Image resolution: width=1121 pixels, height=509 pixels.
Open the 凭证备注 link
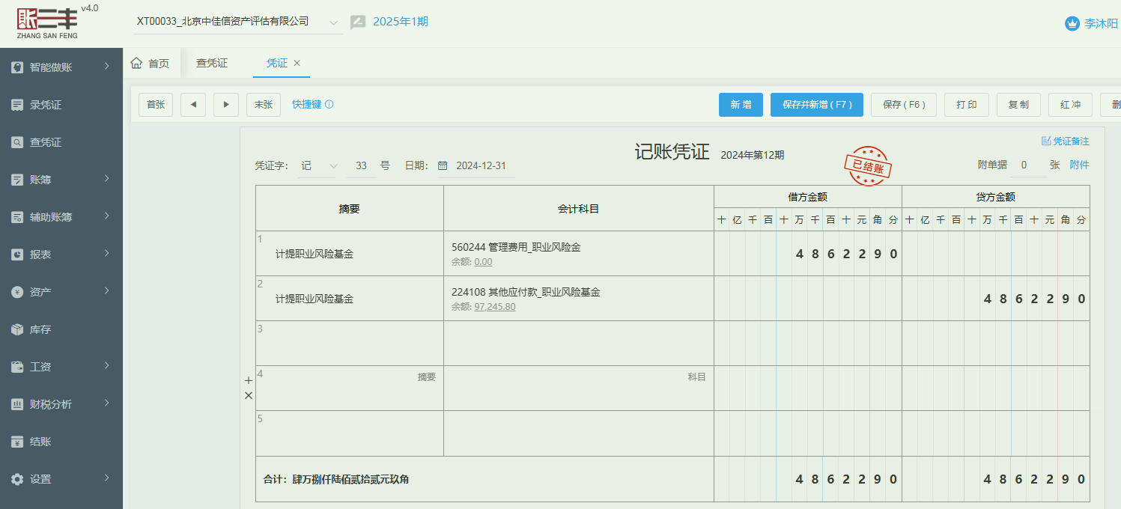pos(1065,141)
